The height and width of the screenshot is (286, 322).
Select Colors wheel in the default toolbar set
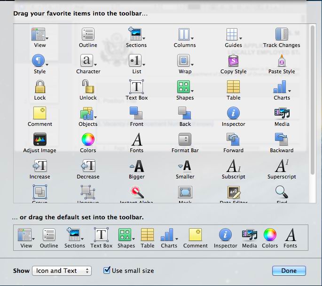pos(270,238)
